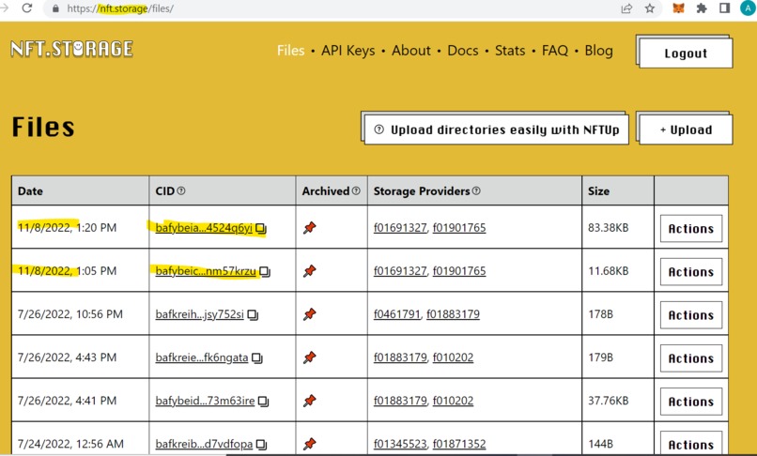Click pin icon in the 11.68KB row
757x456 pixels.
coord(309,271)
